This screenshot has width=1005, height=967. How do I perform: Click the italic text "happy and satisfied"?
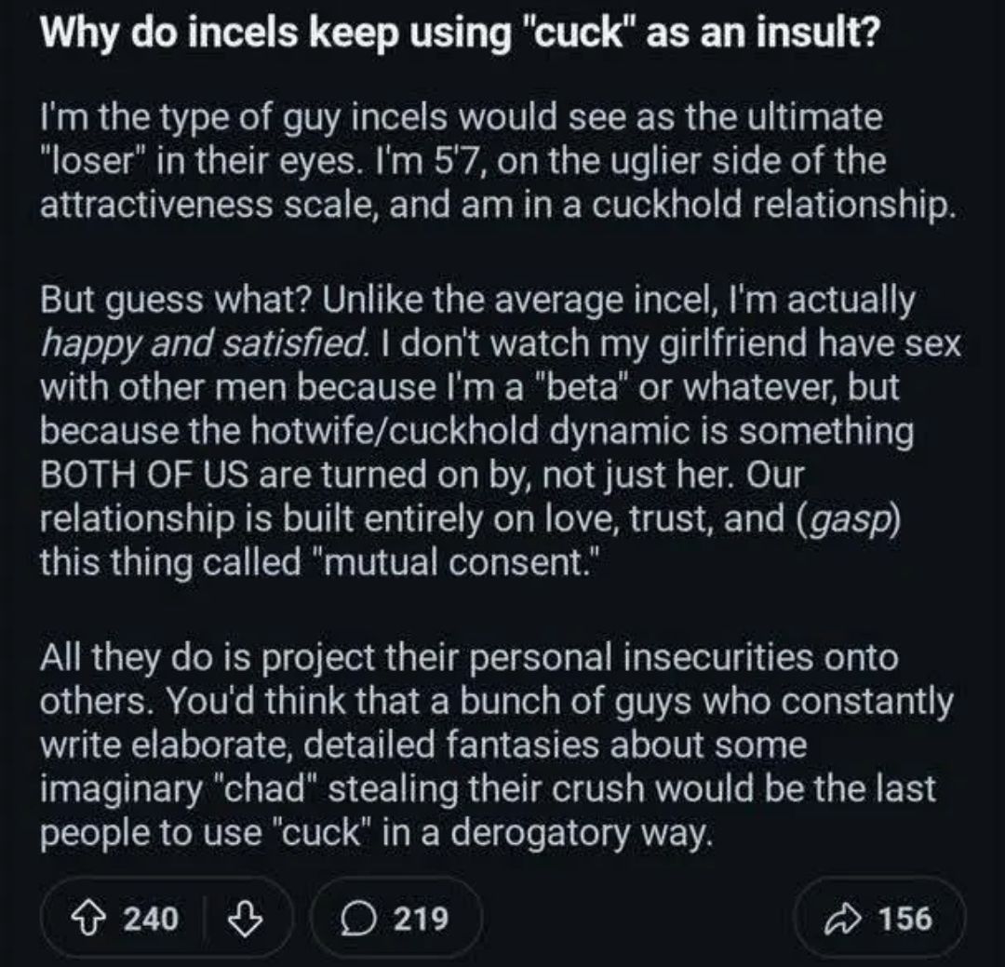click(205, 344)
